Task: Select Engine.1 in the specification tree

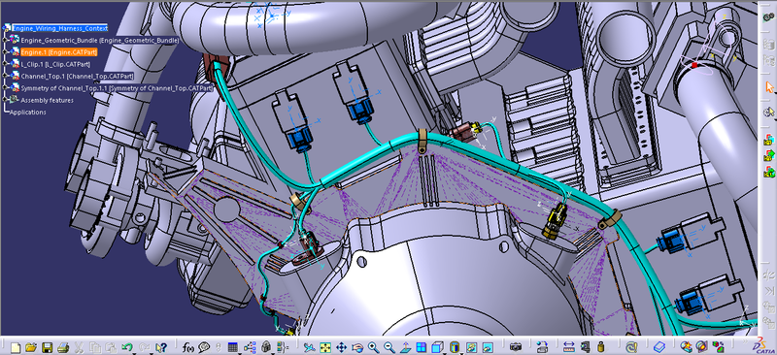Action: tap(58, 52)
